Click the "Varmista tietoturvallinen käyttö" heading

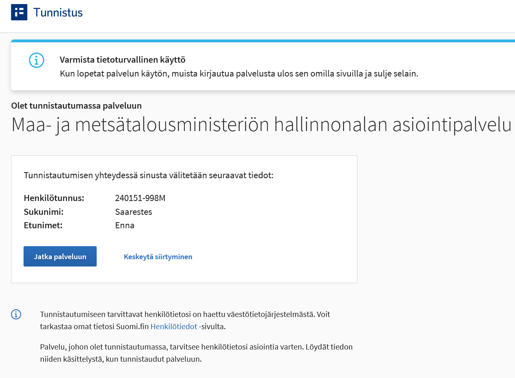[x=123, y=59]
